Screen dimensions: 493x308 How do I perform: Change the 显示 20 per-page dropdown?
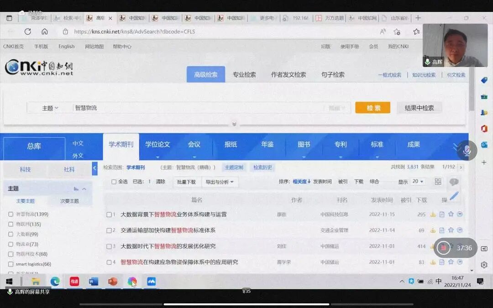click(418, 182)
